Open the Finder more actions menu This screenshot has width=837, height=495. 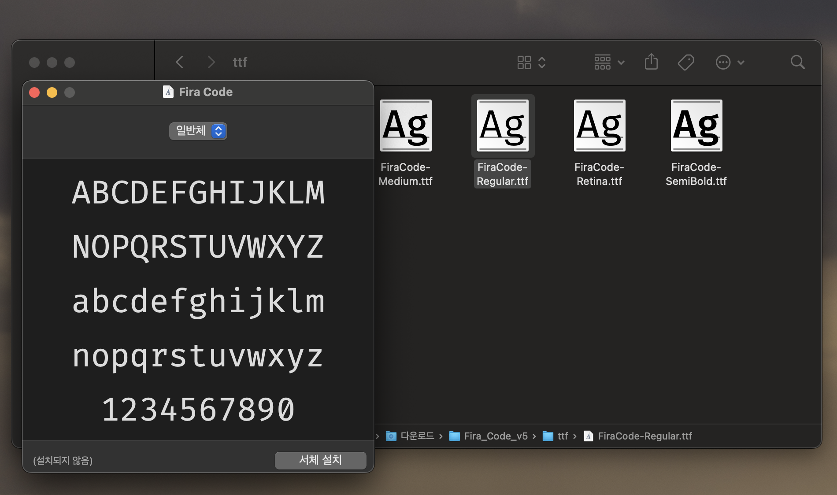(730, 62)
